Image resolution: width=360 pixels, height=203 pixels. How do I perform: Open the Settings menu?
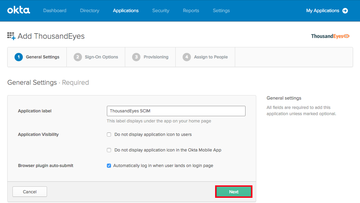tap(221, 11)
